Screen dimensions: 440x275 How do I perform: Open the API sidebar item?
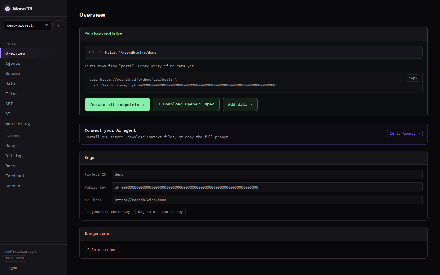tap(33, 104)
